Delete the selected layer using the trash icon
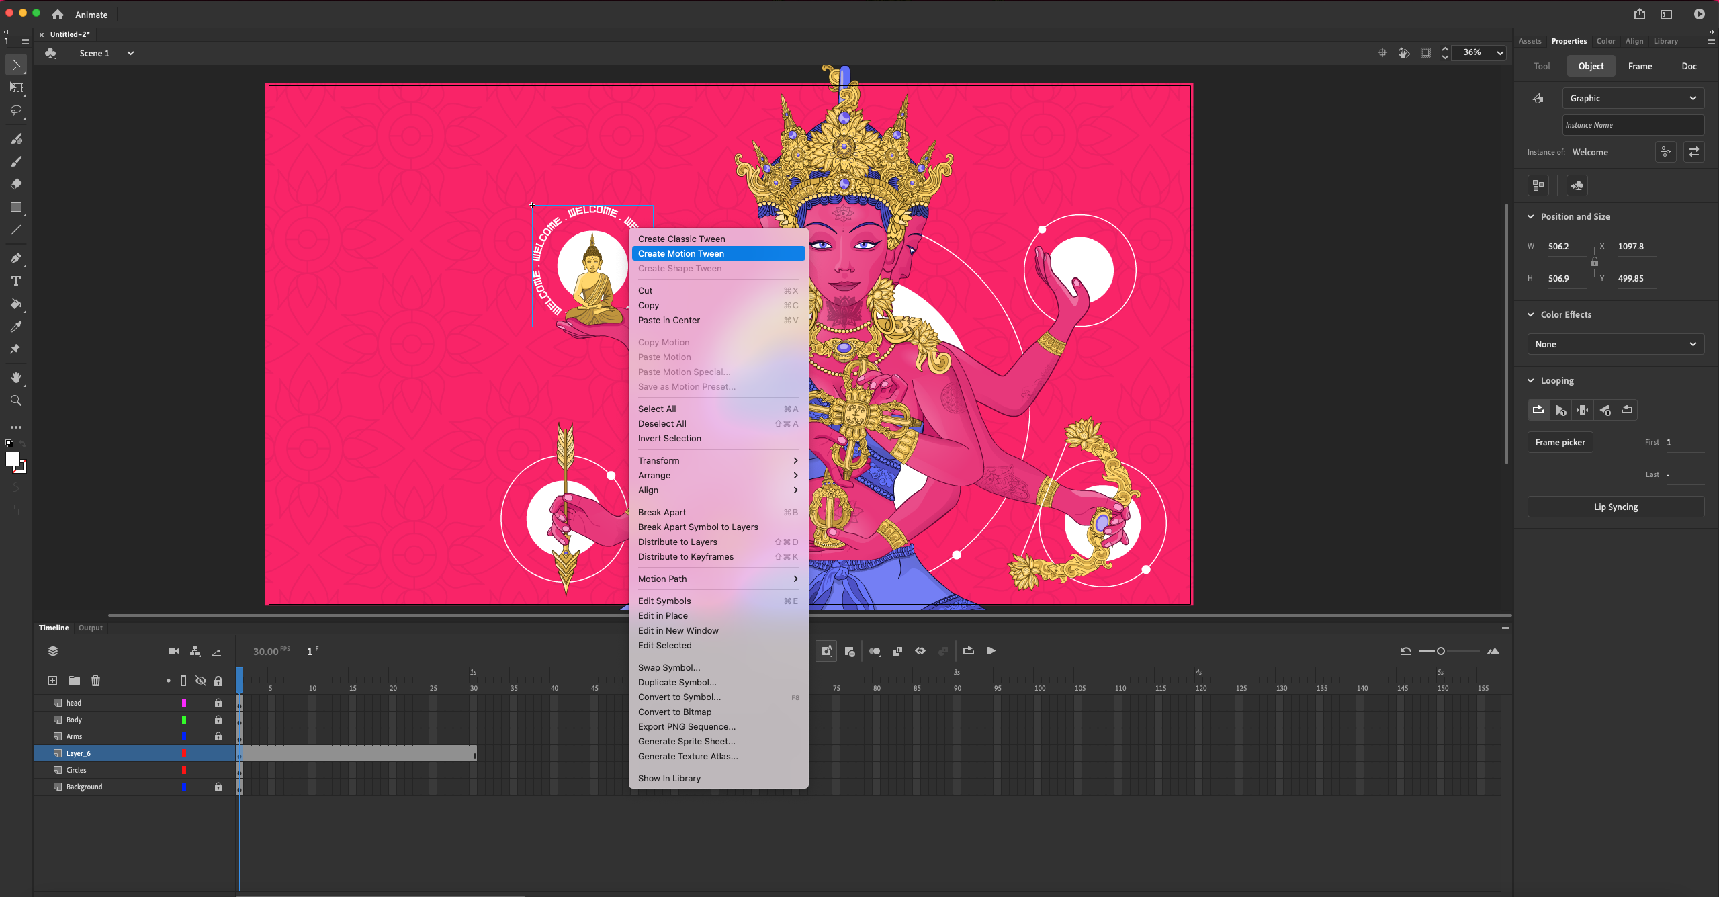 96,680
